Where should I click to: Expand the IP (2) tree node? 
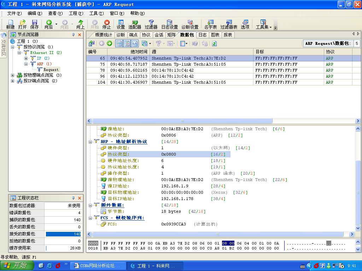(26, 58)
